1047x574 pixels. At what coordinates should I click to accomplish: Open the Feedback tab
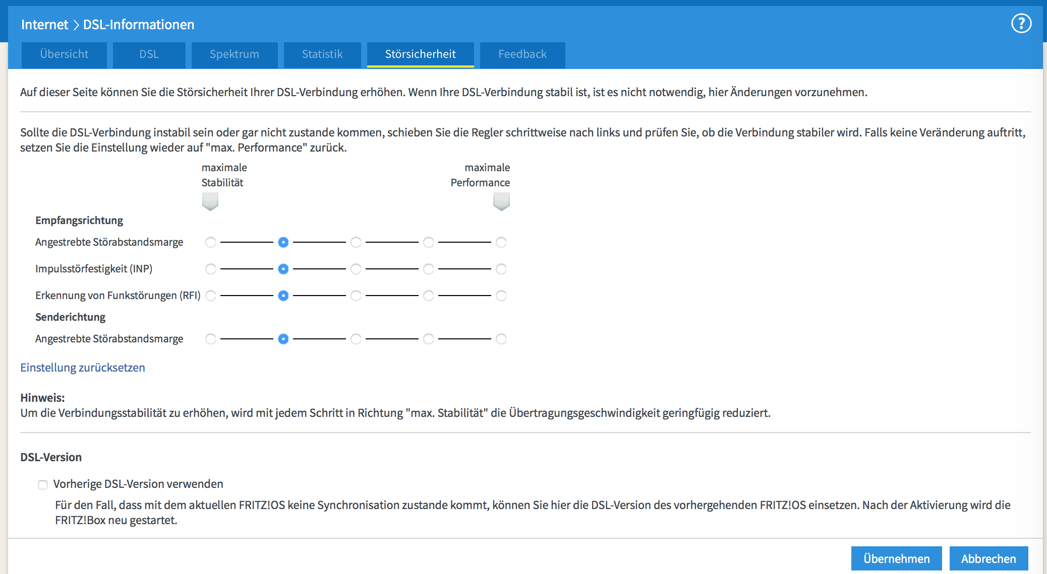point(522,54)
